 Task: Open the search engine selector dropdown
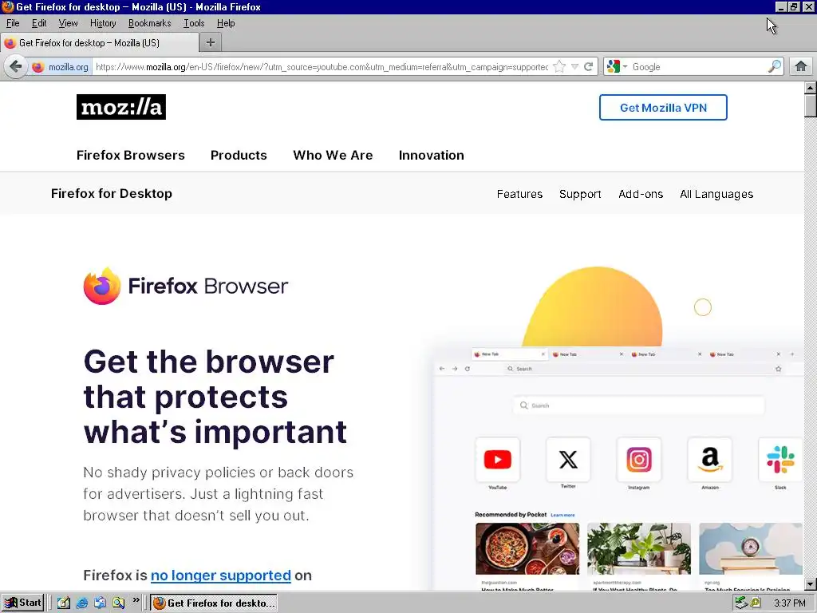618,67
